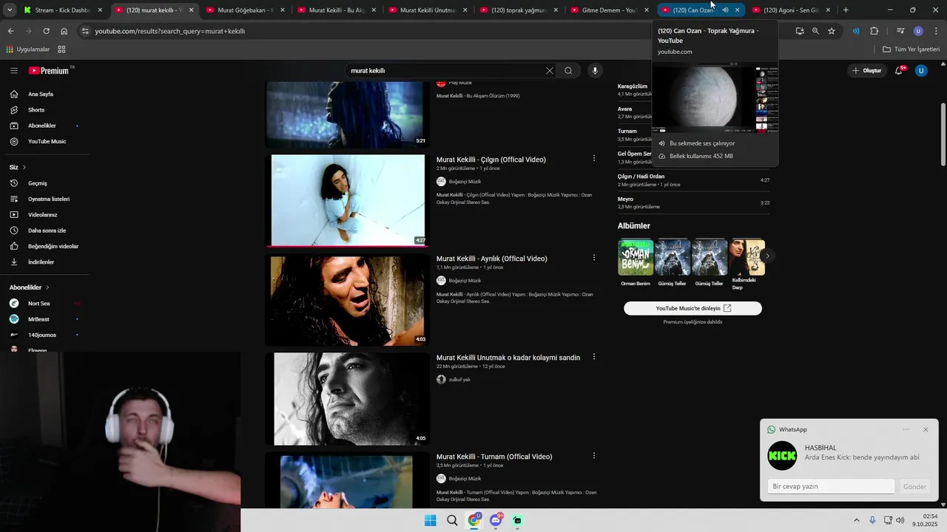Click Gönder in the WhatsApp notification
This screenshot has width=947, height=532.
(x=914, y=487)
